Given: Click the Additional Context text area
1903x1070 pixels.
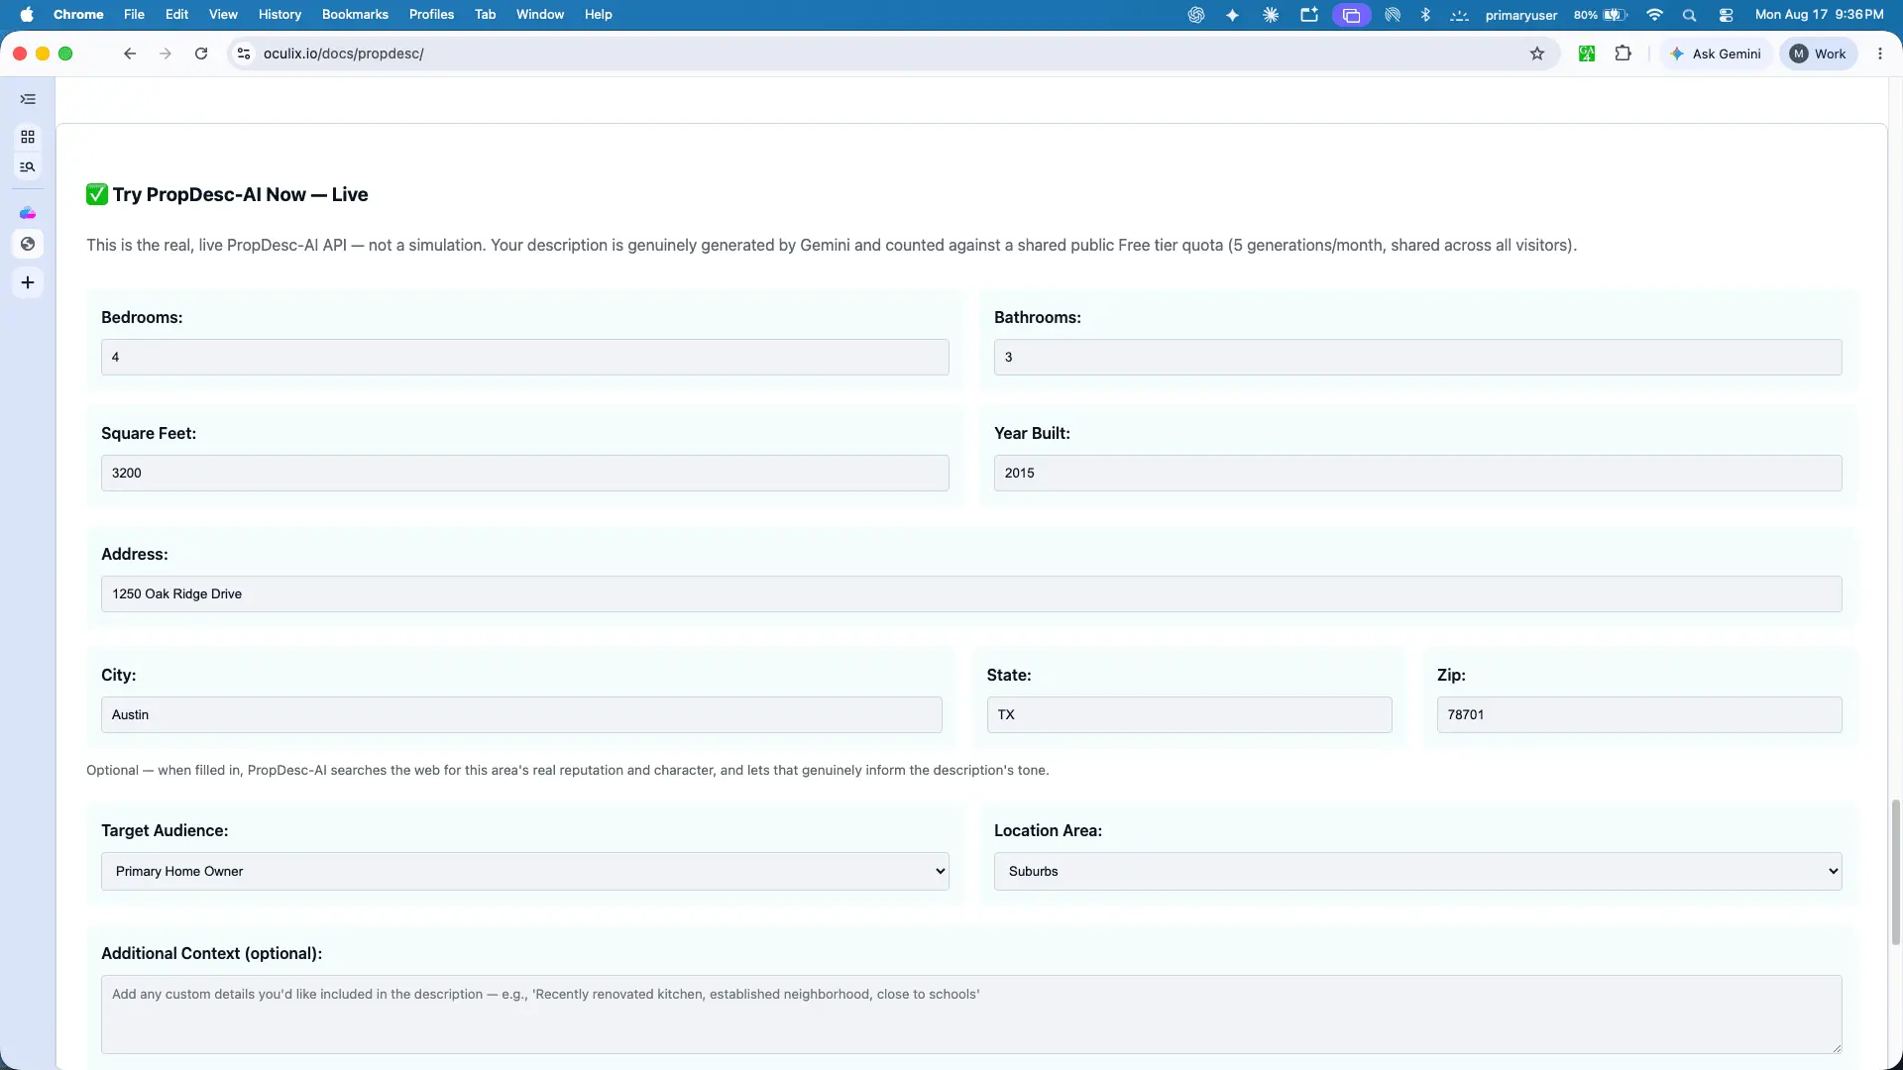Looking at the screenshot, I should (x=971, y=1015).
